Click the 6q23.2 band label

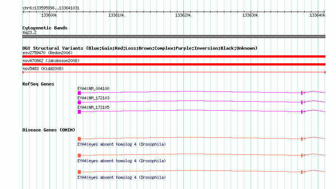click(29, 32)
